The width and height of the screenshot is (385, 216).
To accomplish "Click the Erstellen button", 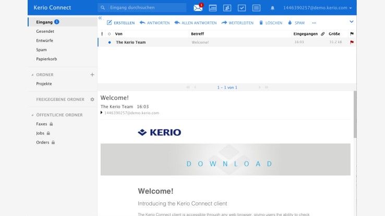I will 121,23.
